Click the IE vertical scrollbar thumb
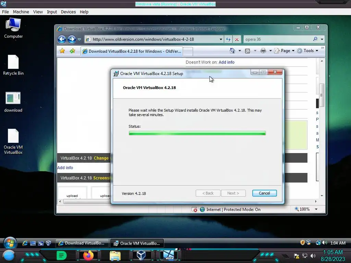The height and width of the screenshot is (263, 351). (322, 95)
